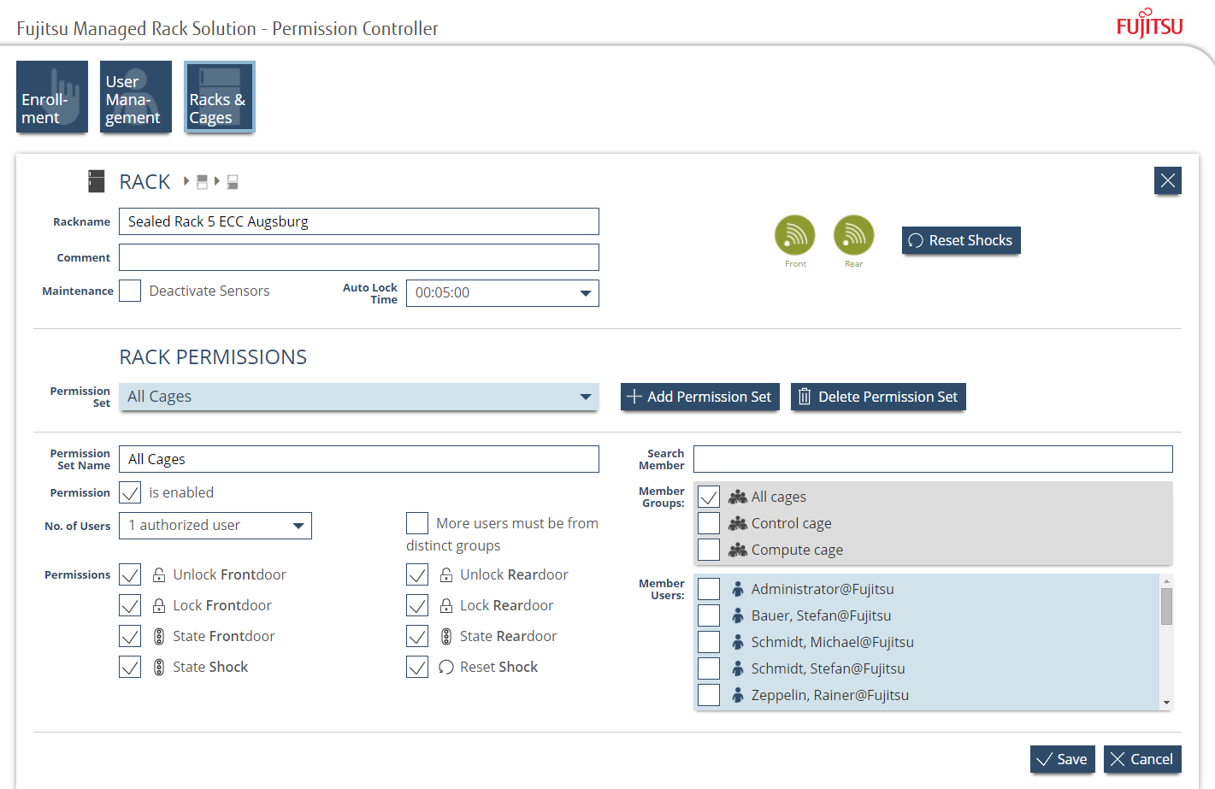Image resolution: width=1215 pixels, height=789 pixels.
Task: Check the Zeppelin, Rainer@Fujitsu user
Action: [x=709, y=695]
